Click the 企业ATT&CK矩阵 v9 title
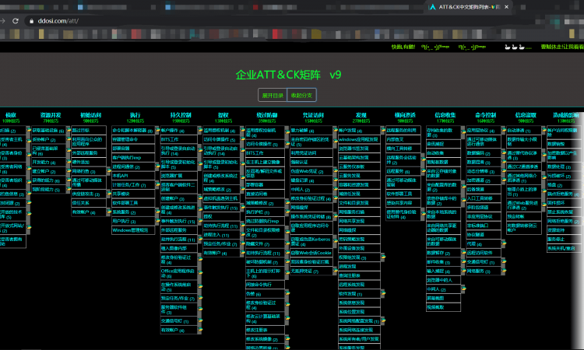The width and height of the screenshot is (584, 350). tap(288, 75)
